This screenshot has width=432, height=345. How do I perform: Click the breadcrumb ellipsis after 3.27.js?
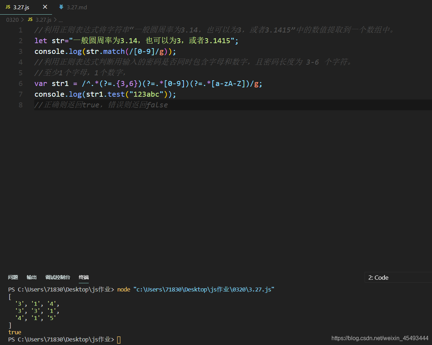[x=60, y=20]
